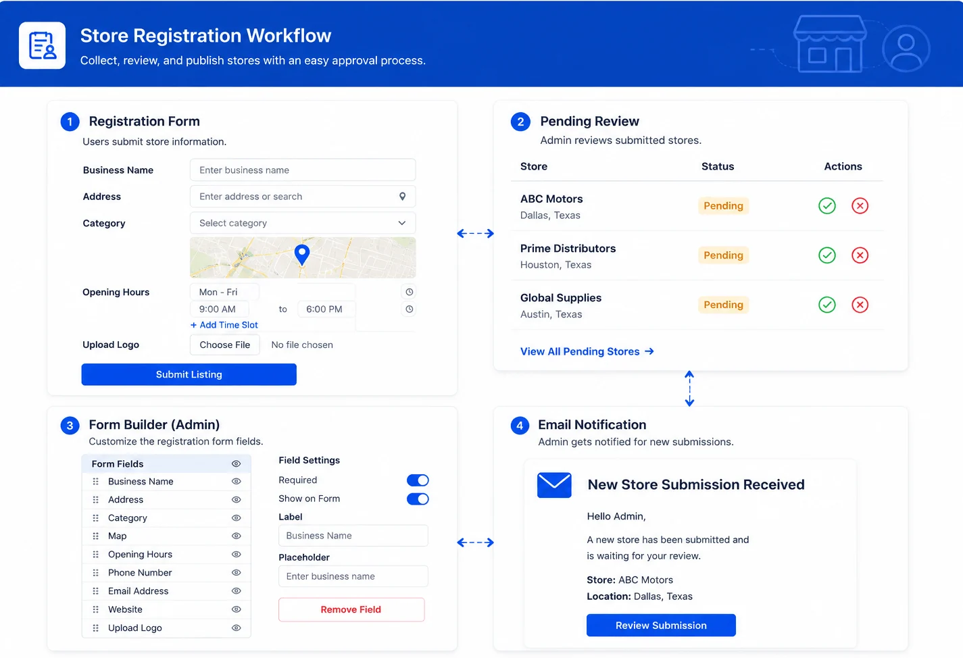Click the Enter business name field
Screen dimensions: 963x658
click(303, 170)
